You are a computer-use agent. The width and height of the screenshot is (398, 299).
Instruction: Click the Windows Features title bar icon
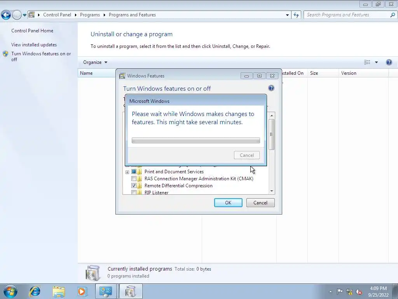point(122,76)
